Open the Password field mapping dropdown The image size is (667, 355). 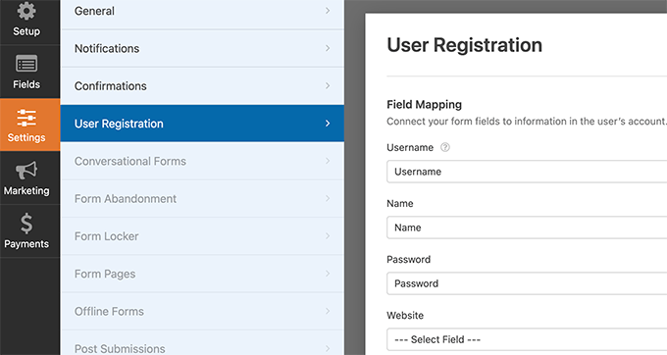click(x=527, y=283)
